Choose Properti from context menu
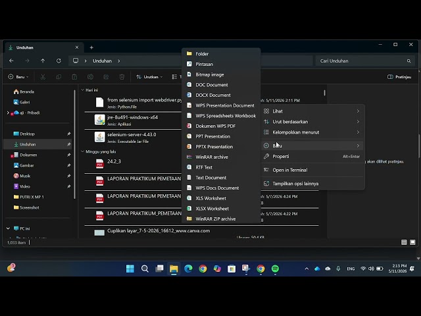The width and height of the screenshot is (421, 316). tap(312, 157)
